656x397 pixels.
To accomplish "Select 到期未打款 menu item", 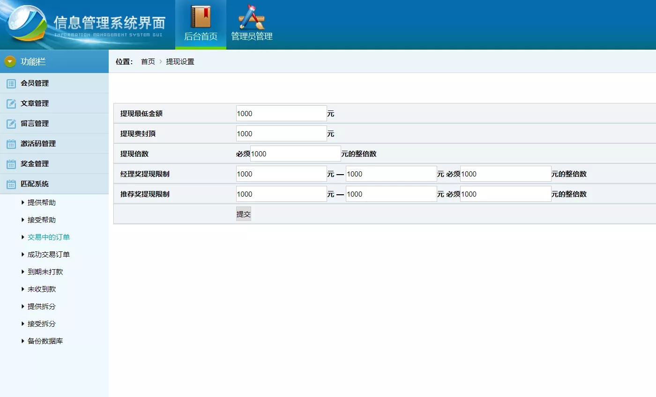I will coord(45,272).
